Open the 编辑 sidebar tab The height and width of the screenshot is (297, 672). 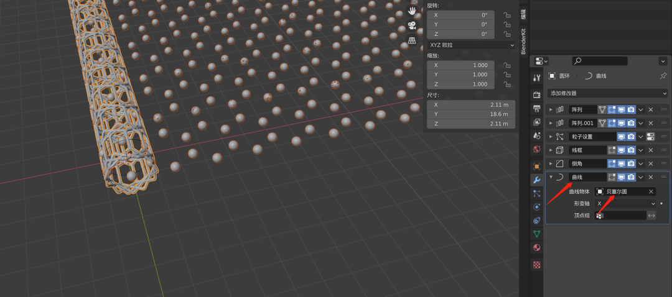[523, 14]
